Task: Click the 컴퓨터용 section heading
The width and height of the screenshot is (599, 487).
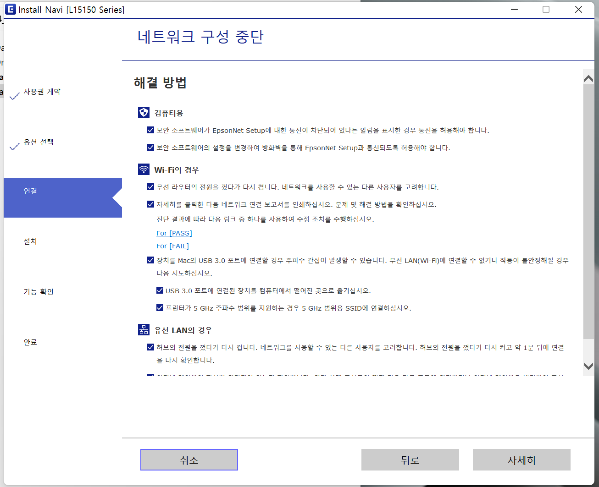Action: 169,113
